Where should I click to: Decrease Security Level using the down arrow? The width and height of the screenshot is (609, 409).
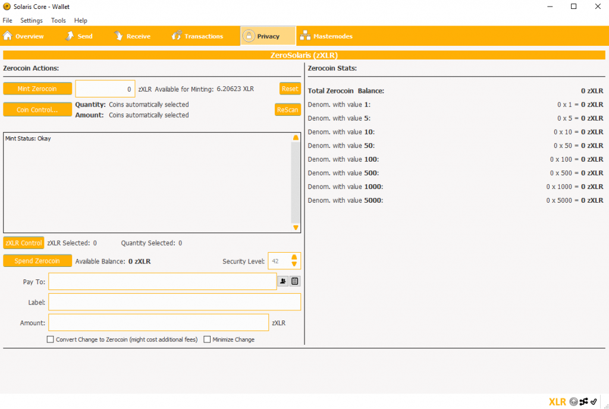tap(293, 265)
